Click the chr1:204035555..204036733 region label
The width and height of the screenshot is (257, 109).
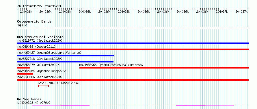pyautogui.click(x=39, y=6)
